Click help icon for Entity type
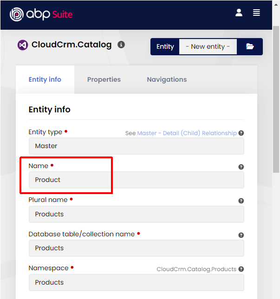 pos(241,133)
